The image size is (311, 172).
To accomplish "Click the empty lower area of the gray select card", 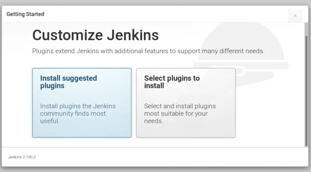I will coord(186,131).
